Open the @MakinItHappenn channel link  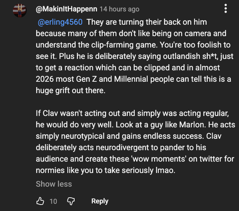(x=66, y=9)
